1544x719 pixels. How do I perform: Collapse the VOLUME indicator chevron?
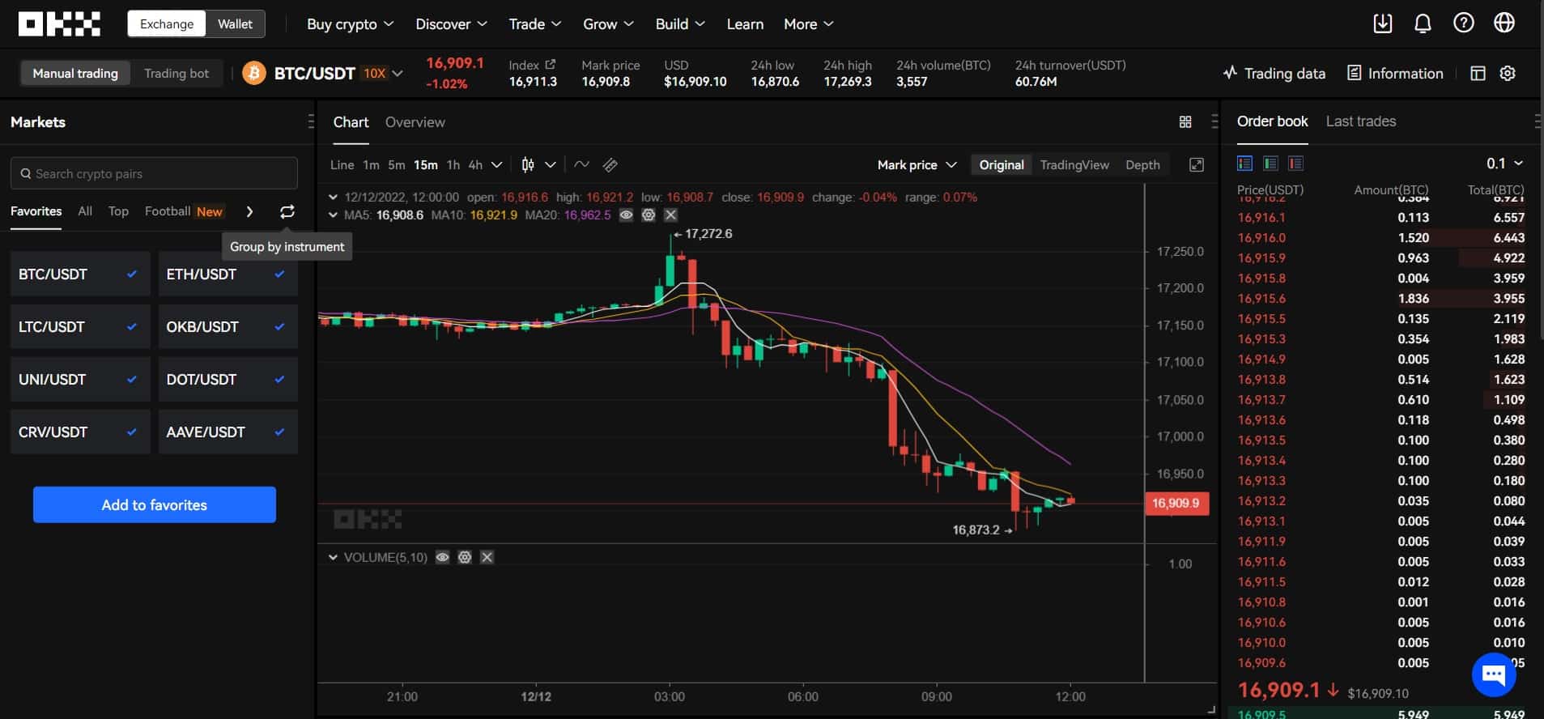[x=333, y=558]
